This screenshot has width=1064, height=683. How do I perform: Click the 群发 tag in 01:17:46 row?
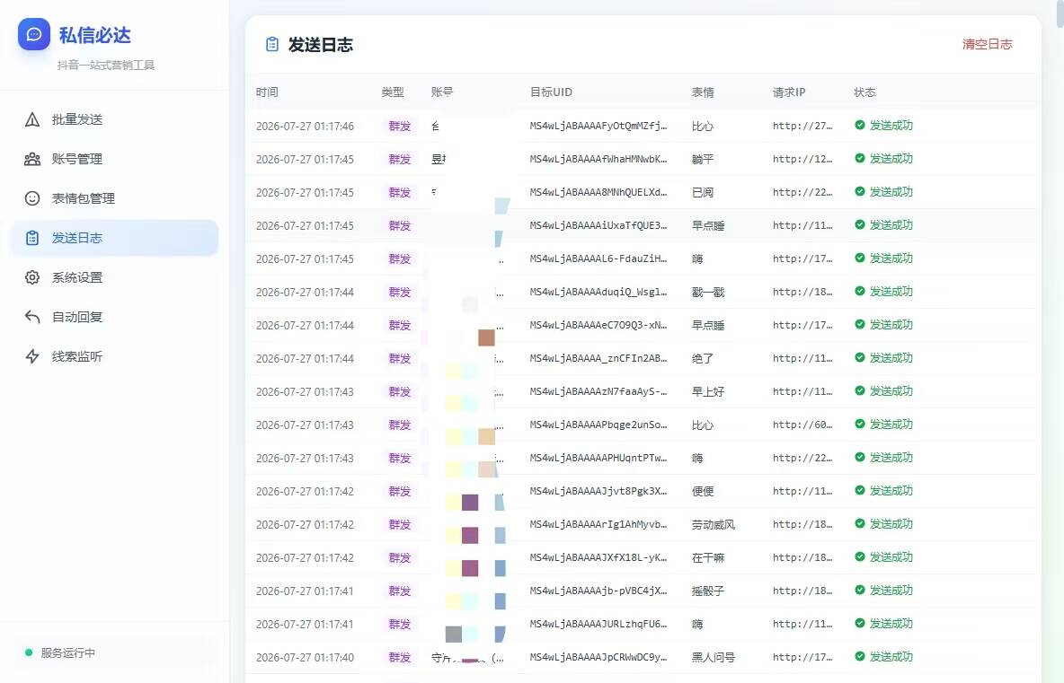[x=400, y=126]
